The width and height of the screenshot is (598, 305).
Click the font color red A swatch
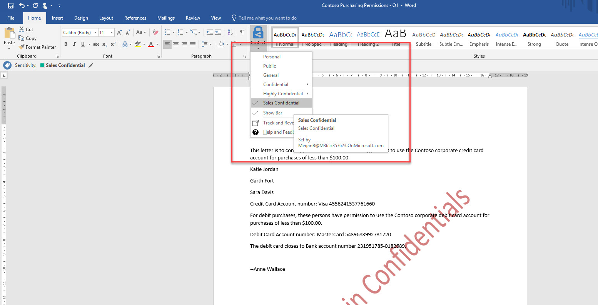[x=151, y=44]
